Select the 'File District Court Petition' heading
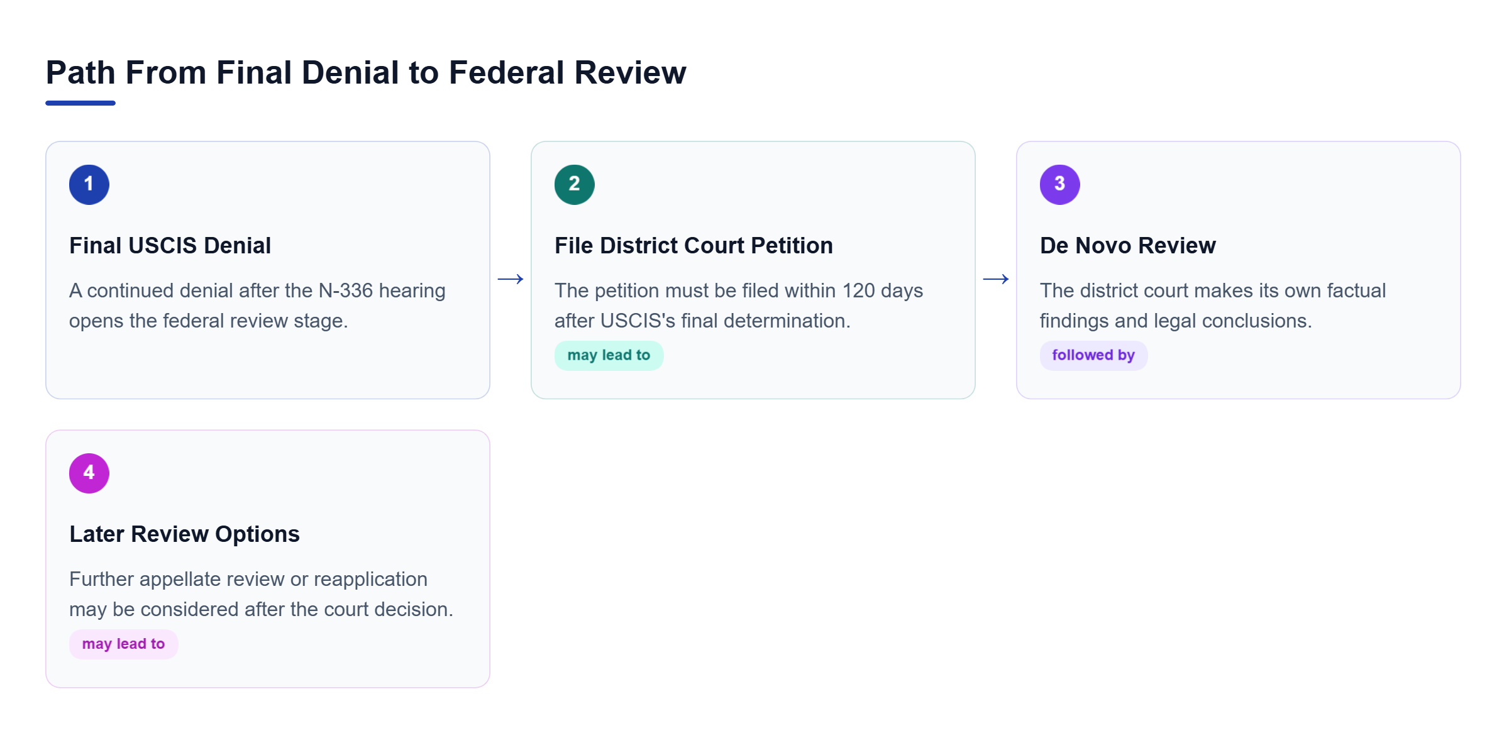This screenshot has height=733, width=1509. coord(694,245)
